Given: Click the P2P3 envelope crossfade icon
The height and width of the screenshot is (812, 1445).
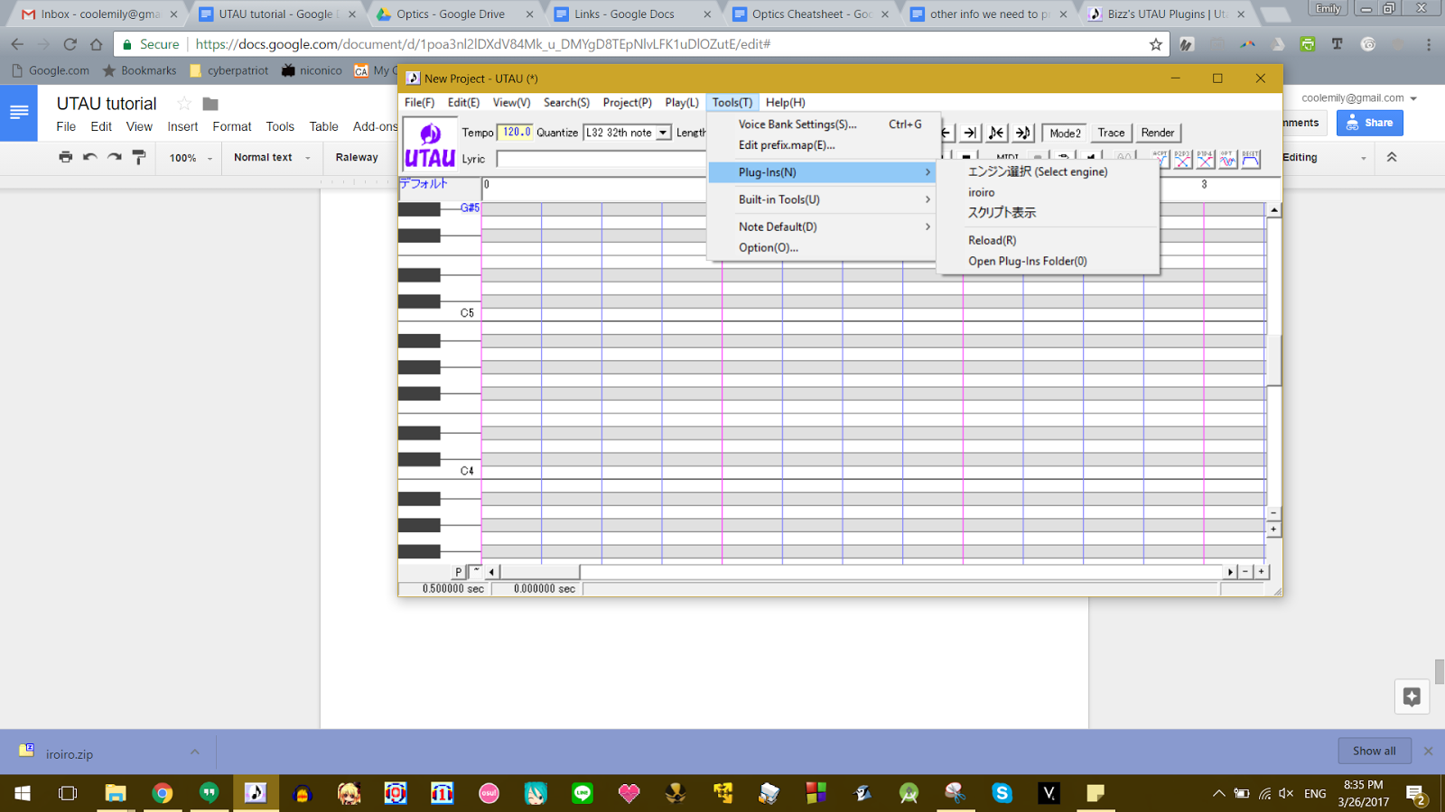Looking at the screenshot, I should coord(1183,160).
